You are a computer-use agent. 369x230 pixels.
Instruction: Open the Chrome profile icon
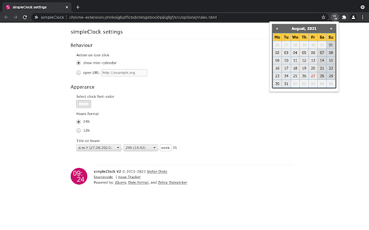point(353,17)
